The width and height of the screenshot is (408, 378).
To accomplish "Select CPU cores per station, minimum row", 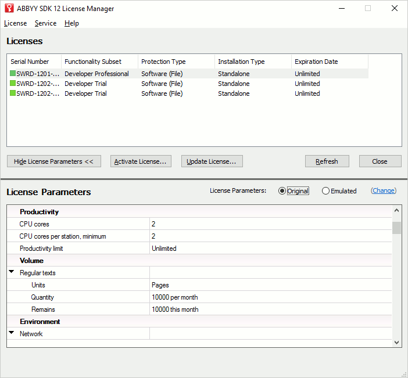I will click(199, 236).
